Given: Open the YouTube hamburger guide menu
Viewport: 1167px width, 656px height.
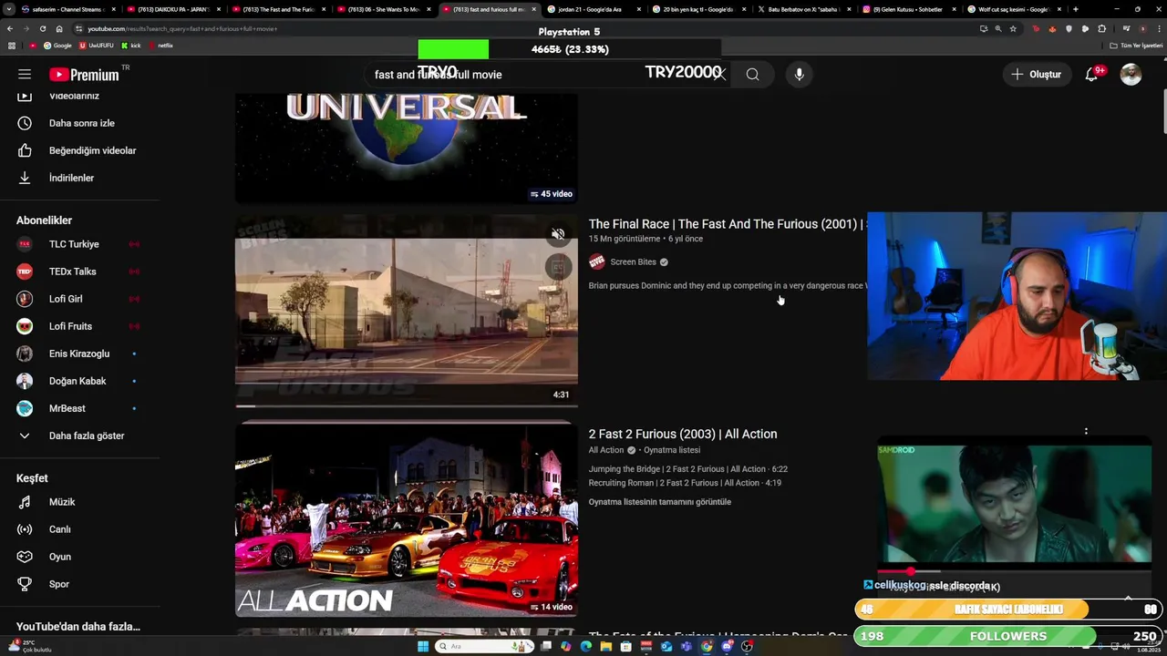Looking at the screenshot, I should [25, 74].
